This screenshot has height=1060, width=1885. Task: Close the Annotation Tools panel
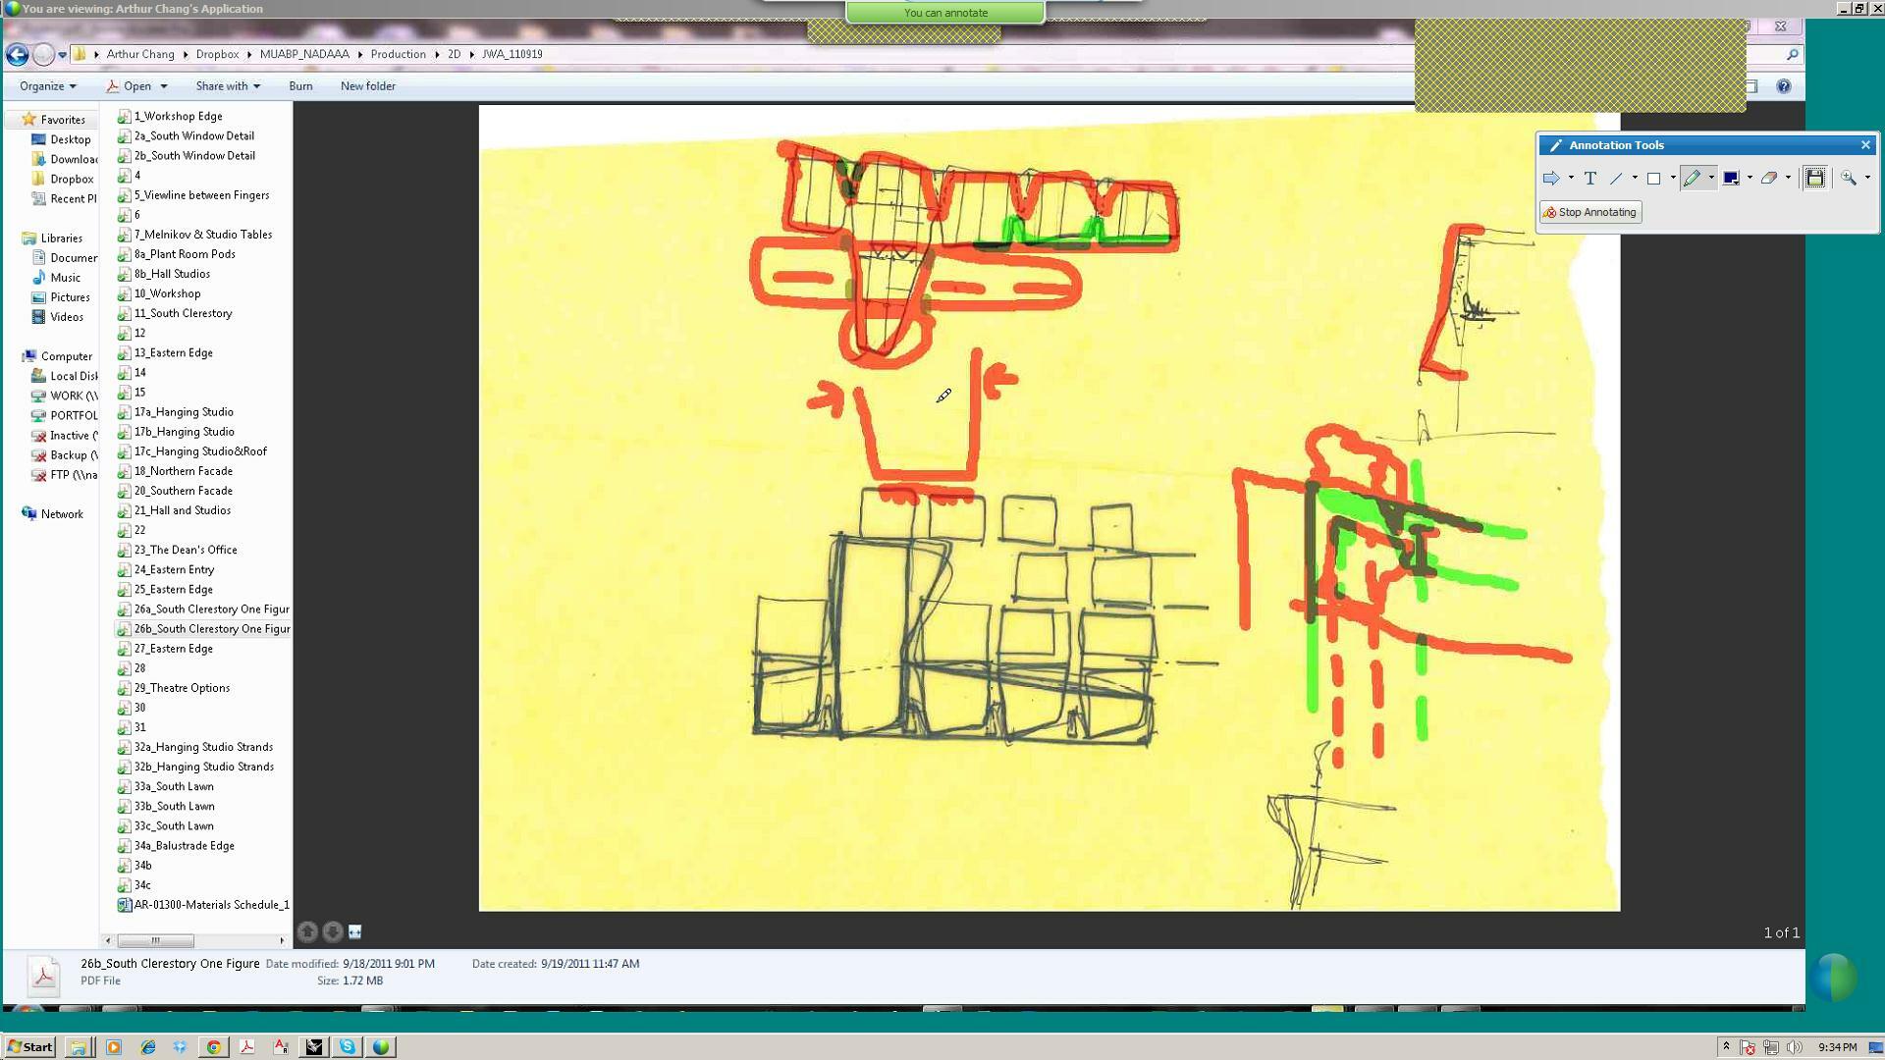click(1865, 145)
